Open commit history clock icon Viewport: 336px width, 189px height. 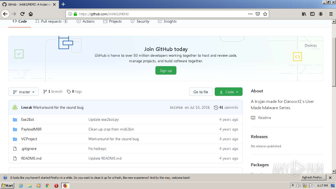(216, 107)
